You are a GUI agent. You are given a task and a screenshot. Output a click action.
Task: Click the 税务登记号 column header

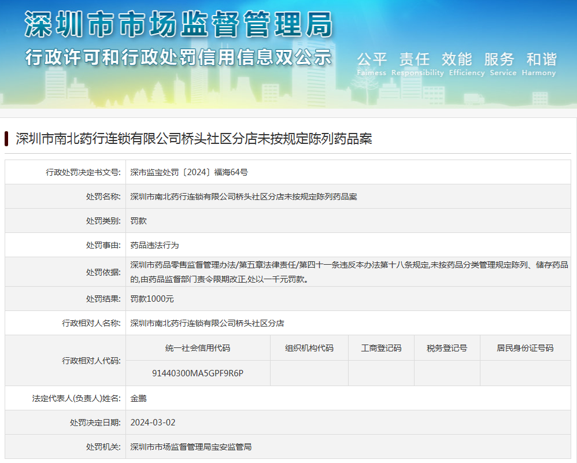click(447, 348)
